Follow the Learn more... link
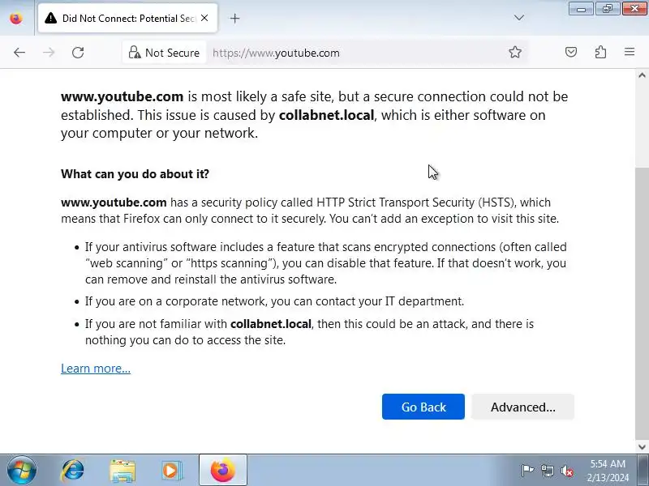649x486 pixels. pos(96,369)
